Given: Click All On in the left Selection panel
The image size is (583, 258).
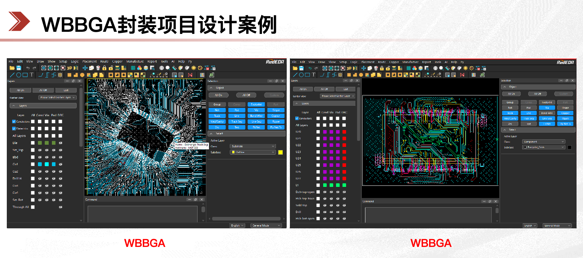Looking at the screenshot, I should pos(218,95).
